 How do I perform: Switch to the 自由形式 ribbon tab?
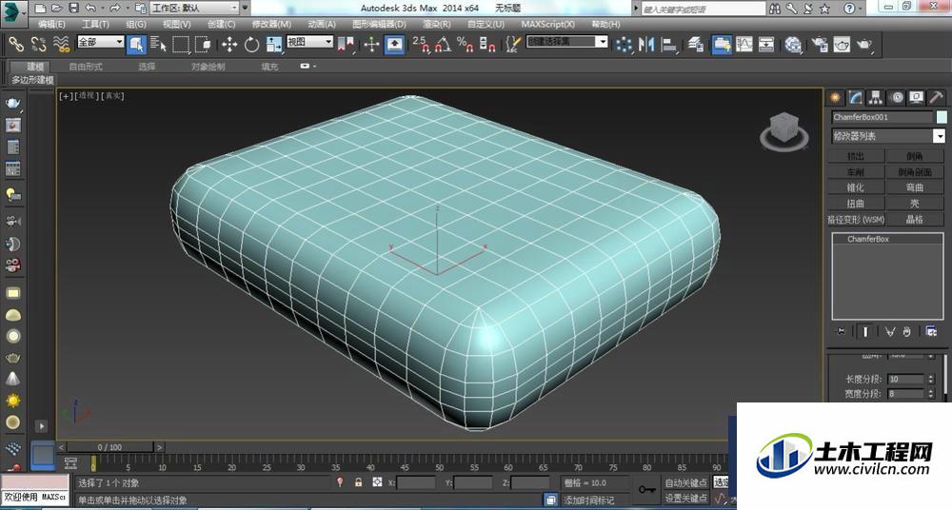(86, 67)
